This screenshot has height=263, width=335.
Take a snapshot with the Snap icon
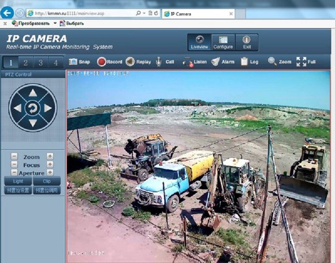tap(73, 62)
